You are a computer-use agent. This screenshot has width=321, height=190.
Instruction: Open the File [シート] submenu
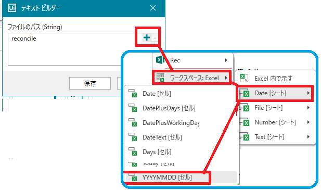pos(277,108)
